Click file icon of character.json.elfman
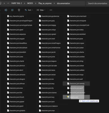The width and height of the screenshot is (109, 113). (x=8, y=84)
